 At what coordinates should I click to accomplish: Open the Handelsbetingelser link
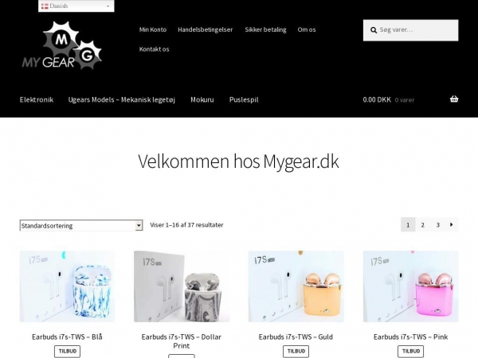(206, 29)
